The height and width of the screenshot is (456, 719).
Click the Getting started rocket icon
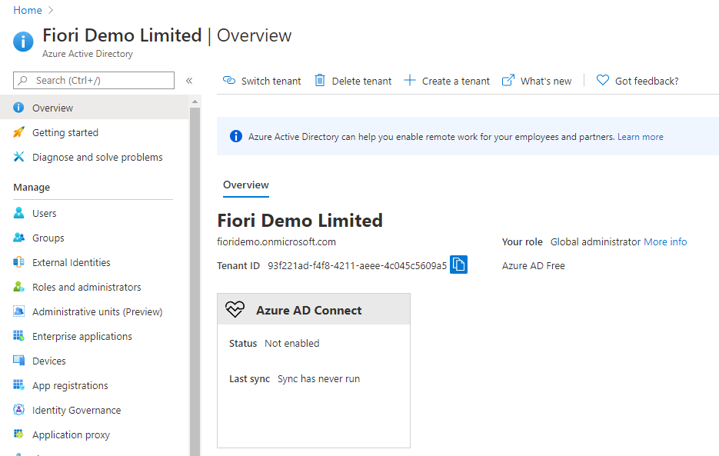18,132
